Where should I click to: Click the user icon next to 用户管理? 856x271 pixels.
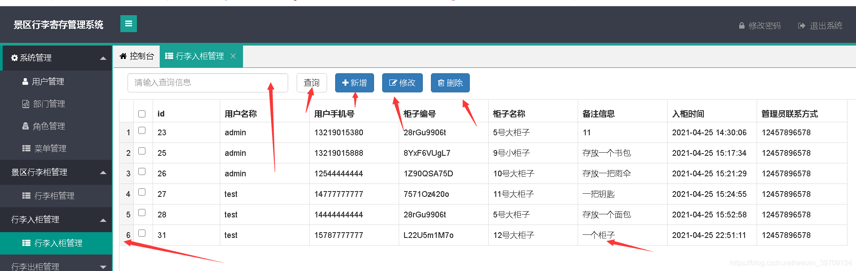[x=26, y=82]
